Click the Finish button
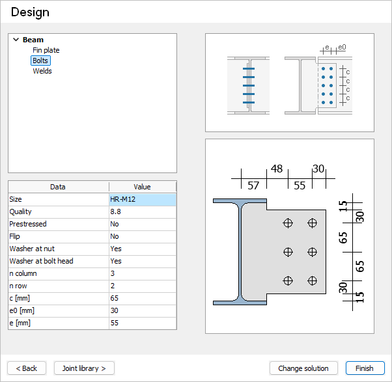 point(365,368)
